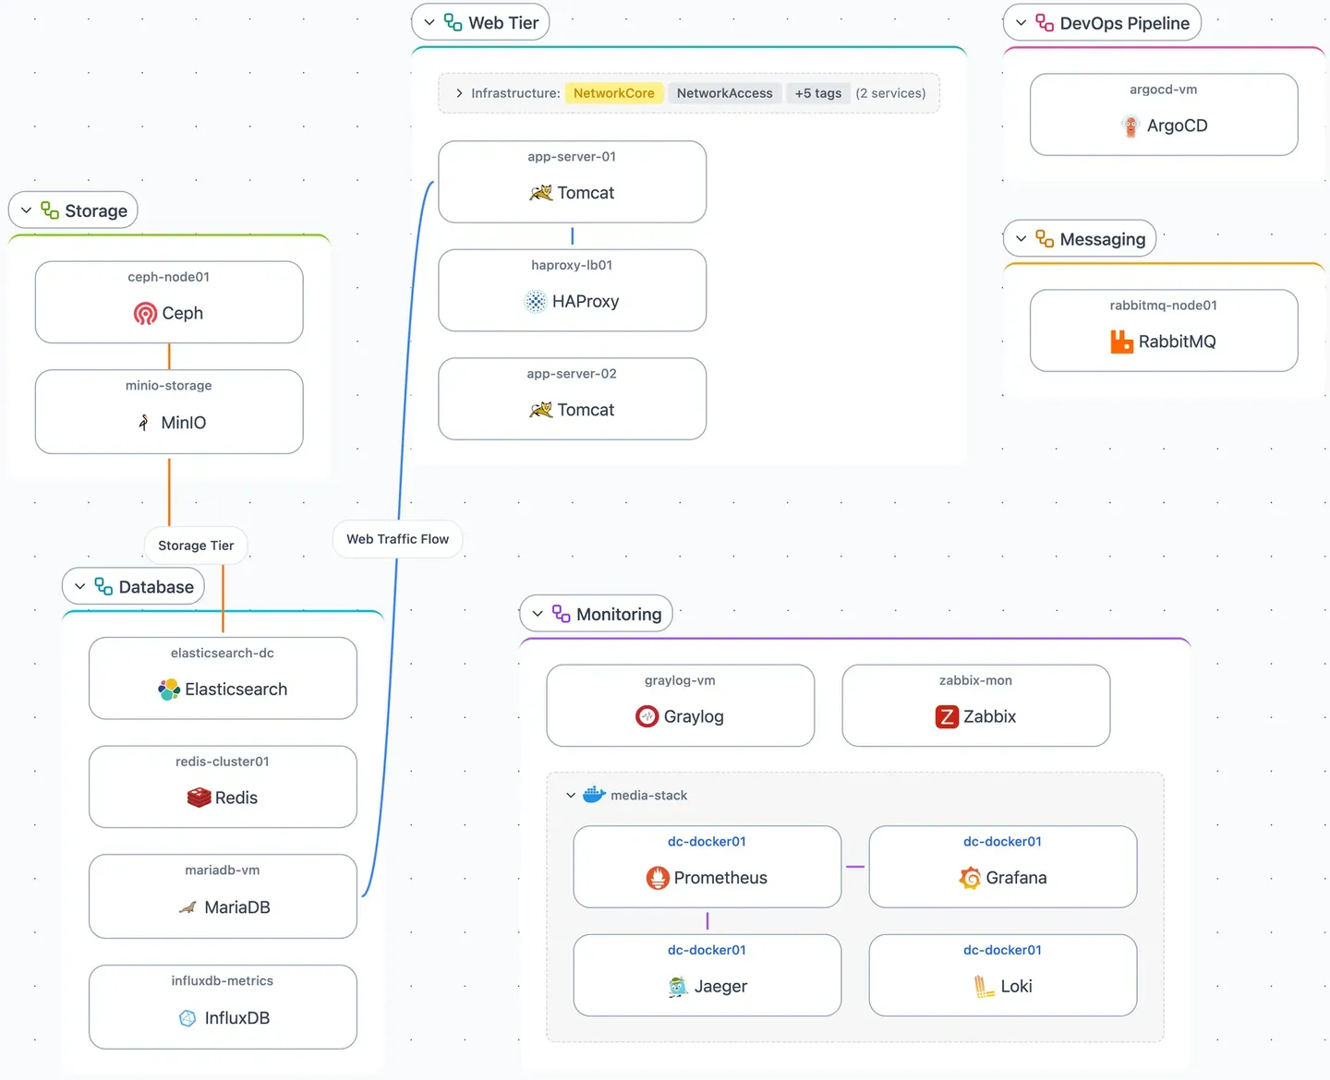Collapse the Monitoring group
1330x1080 pixels.
point(538,614)
